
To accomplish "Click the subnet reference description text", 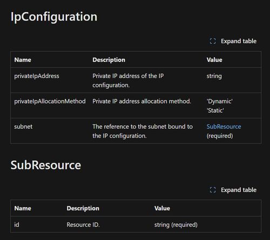I will click(143, 131).
